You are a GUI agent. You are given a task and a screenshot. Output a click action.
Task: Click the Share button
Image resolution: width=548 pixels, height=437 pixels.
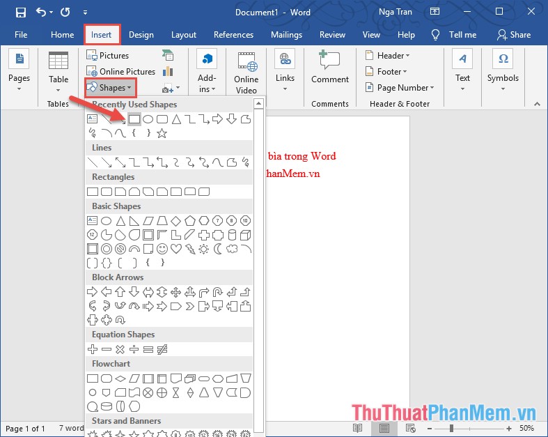[514, 35]
